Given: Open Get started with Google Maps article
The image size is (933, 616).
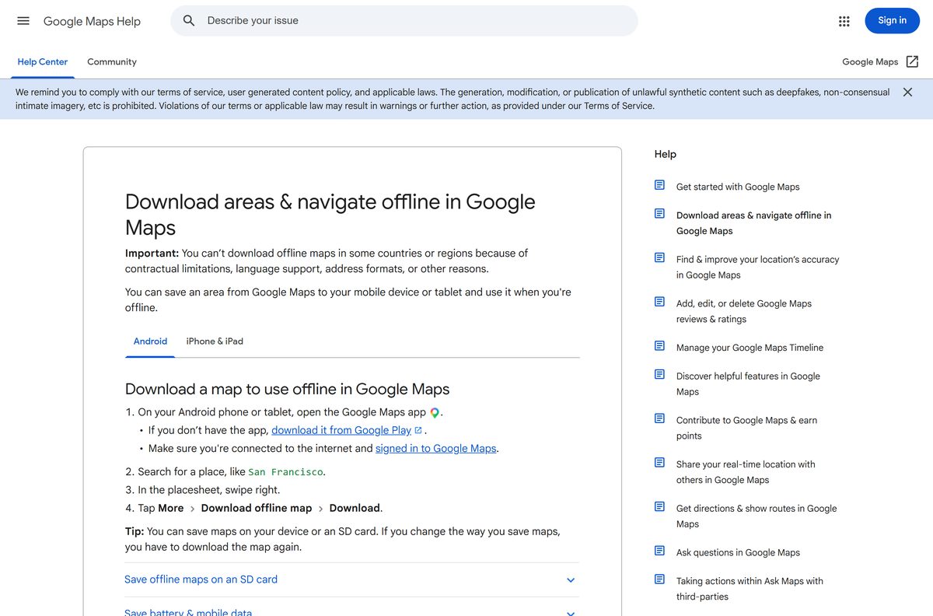Looking at the screenshot, I should click(x=738, y=187).
